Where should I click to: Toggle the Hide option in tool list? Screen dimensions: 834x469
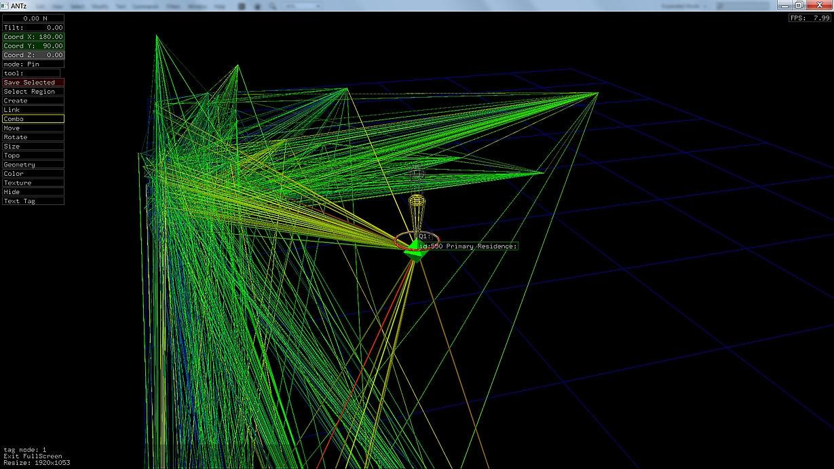[33, 192]
